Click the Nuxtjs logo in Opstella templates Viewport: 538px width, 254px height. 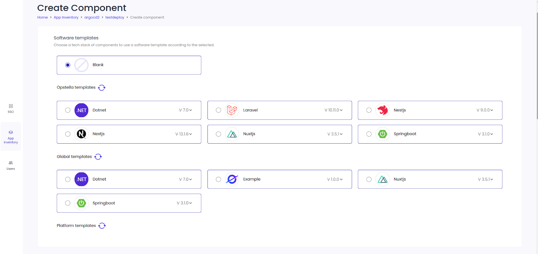tap(232, 134)
